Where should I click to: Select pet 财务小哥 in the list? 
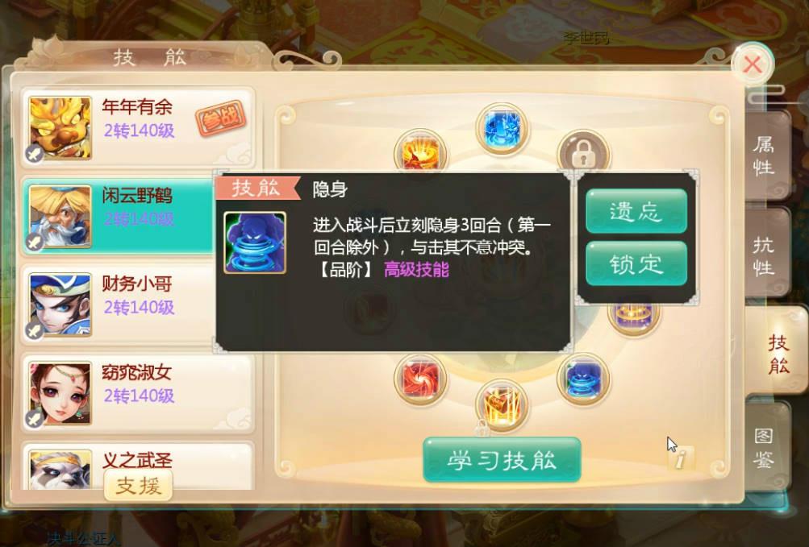[138, 305]
